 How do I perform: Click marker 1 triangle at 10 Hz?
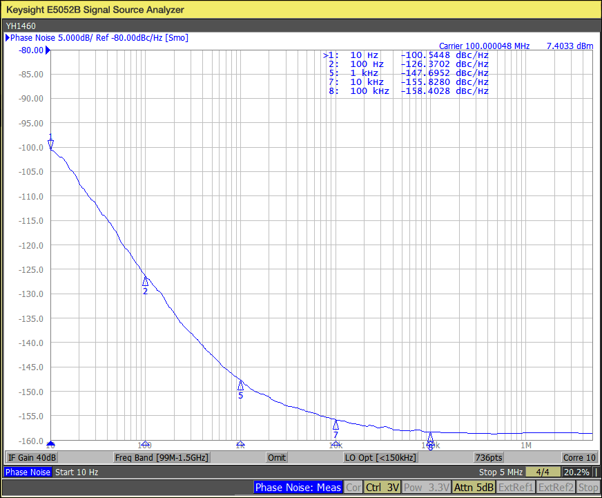click(x=50, y=144)
